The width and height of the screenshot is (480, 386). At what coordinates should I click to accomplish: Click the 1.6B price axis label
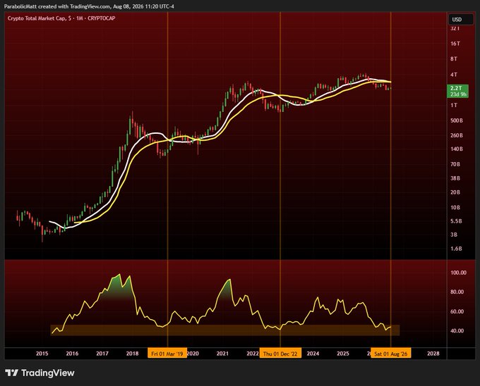[x=456, y=249]
